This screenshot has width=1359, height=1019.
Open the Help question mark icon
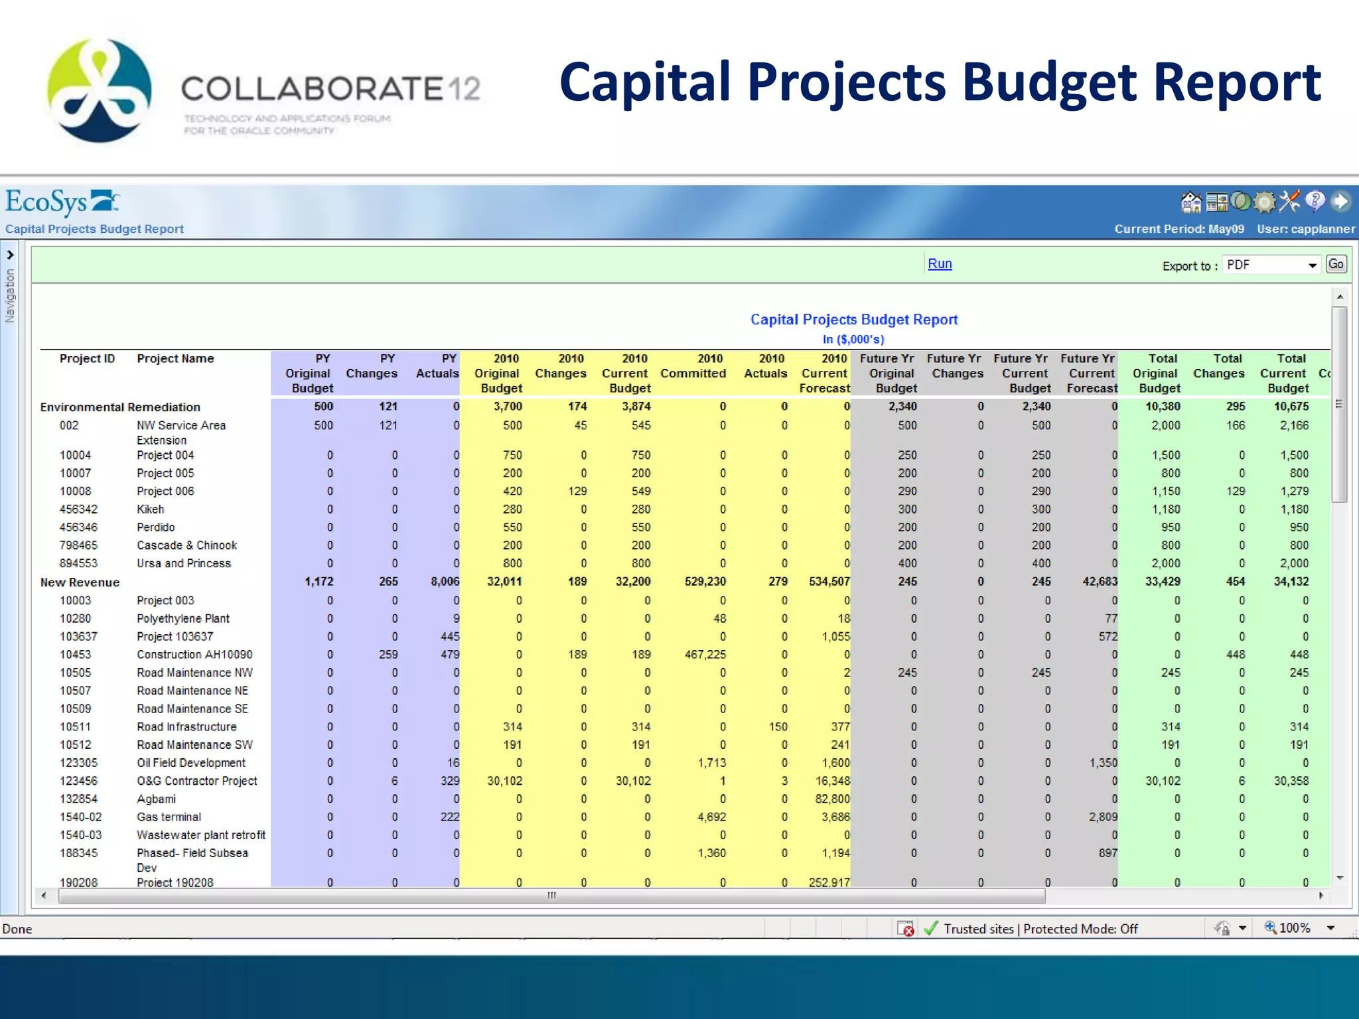click(1315, 200)
